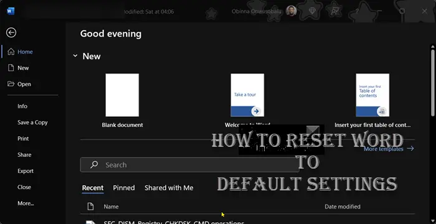Click the New page icon in the sidebar
Screen dimensions: 436x224
(11, 68)
